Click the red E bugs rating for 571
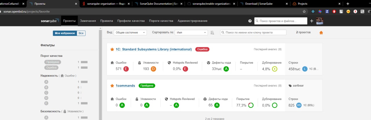 point(126,69)
